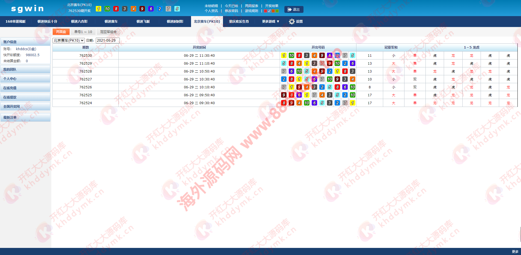Switch to the 单号1～10 tab
Image resolution: width=521 pixels, height=255 pixels.
click(83, 32)
